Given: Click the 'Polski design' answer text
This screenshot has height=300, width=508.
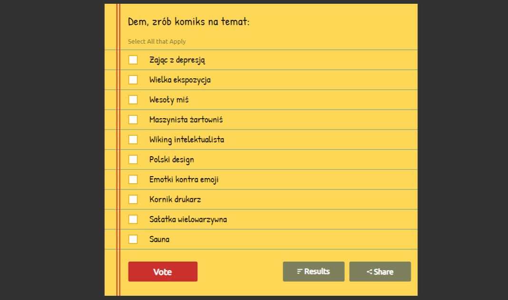Looking at the screenshot, I should point(171,160).
